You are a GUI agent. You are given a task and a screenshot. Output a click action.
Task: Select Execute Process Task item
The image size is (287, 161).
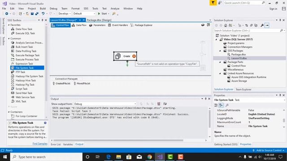coord(27,59)
